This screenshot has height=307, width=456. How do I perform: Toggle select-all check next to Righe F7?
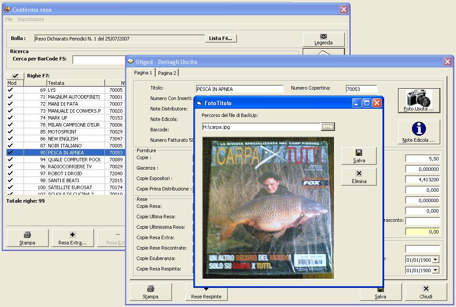15,76
